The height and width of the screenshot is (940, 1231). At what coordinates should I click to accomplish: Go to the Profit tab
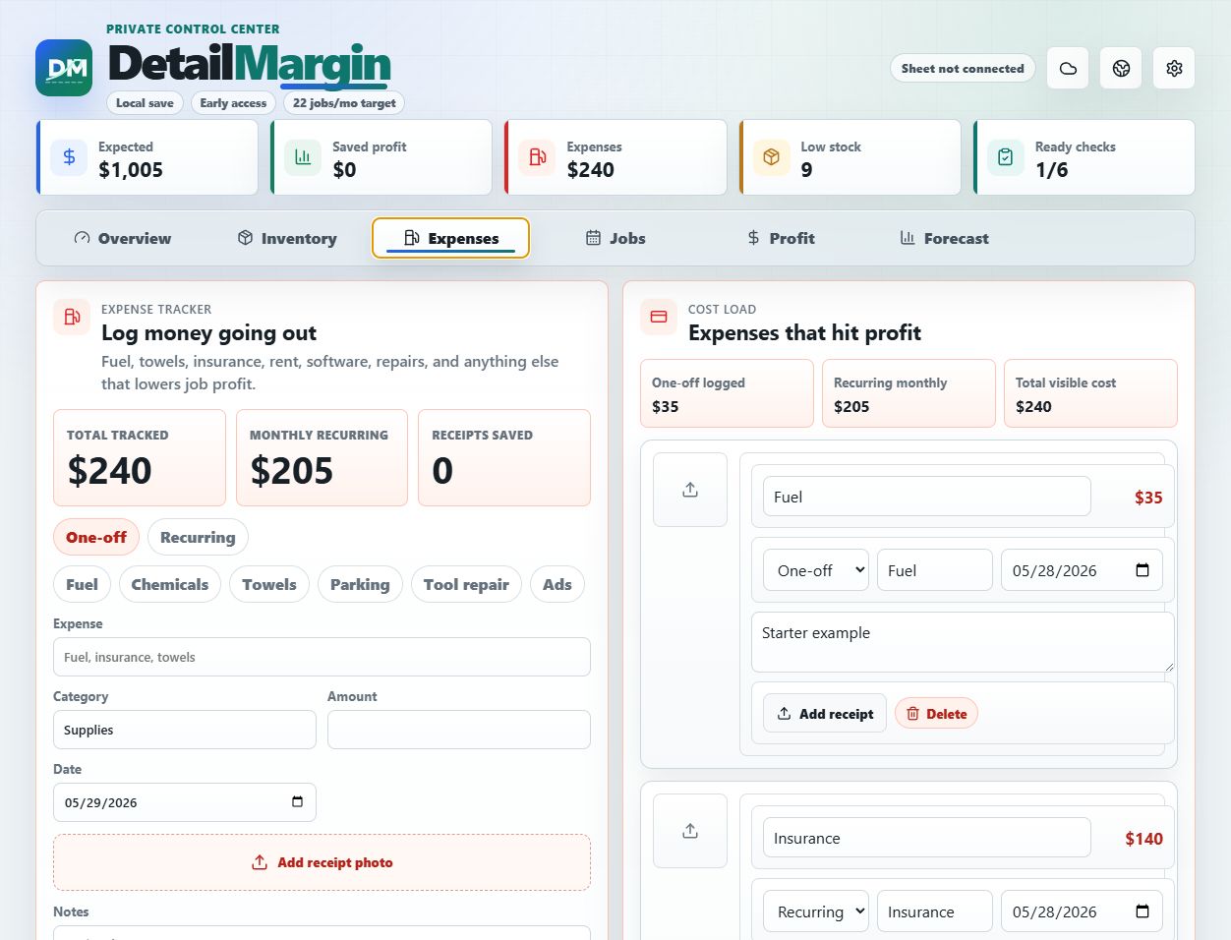click(781, 238)
